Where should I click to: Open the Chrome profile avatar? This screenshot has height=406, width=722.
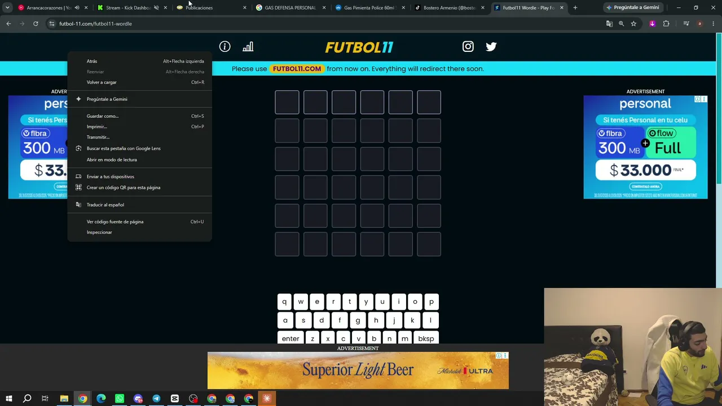point(699,24)
